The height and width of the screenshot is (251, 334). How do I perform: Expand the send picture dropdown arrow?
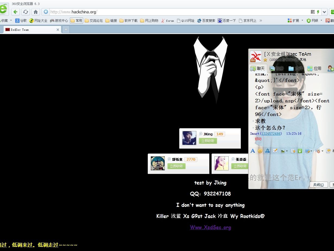pos(286,151)
